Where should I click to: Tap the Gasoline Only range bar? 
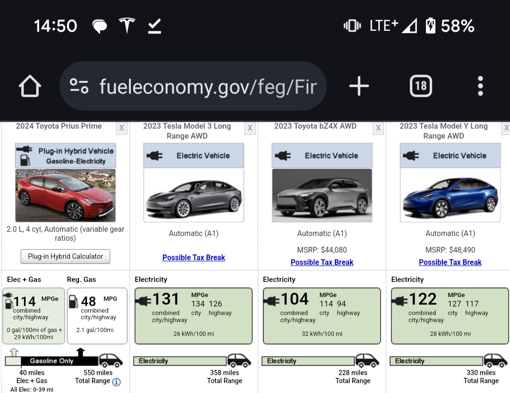59,361
